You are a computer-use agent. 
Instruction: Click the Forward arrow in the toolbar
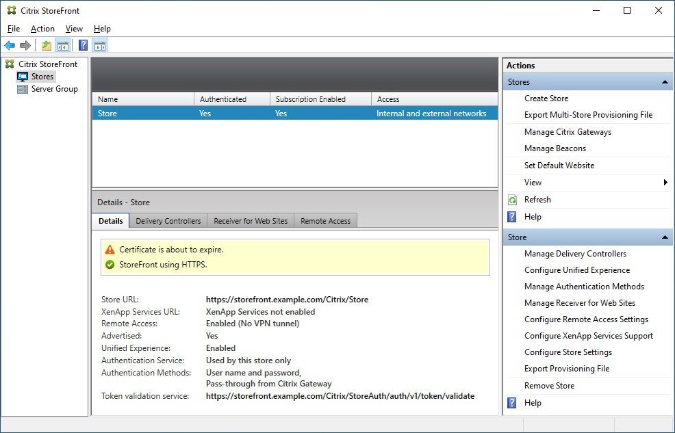(25, 46)
